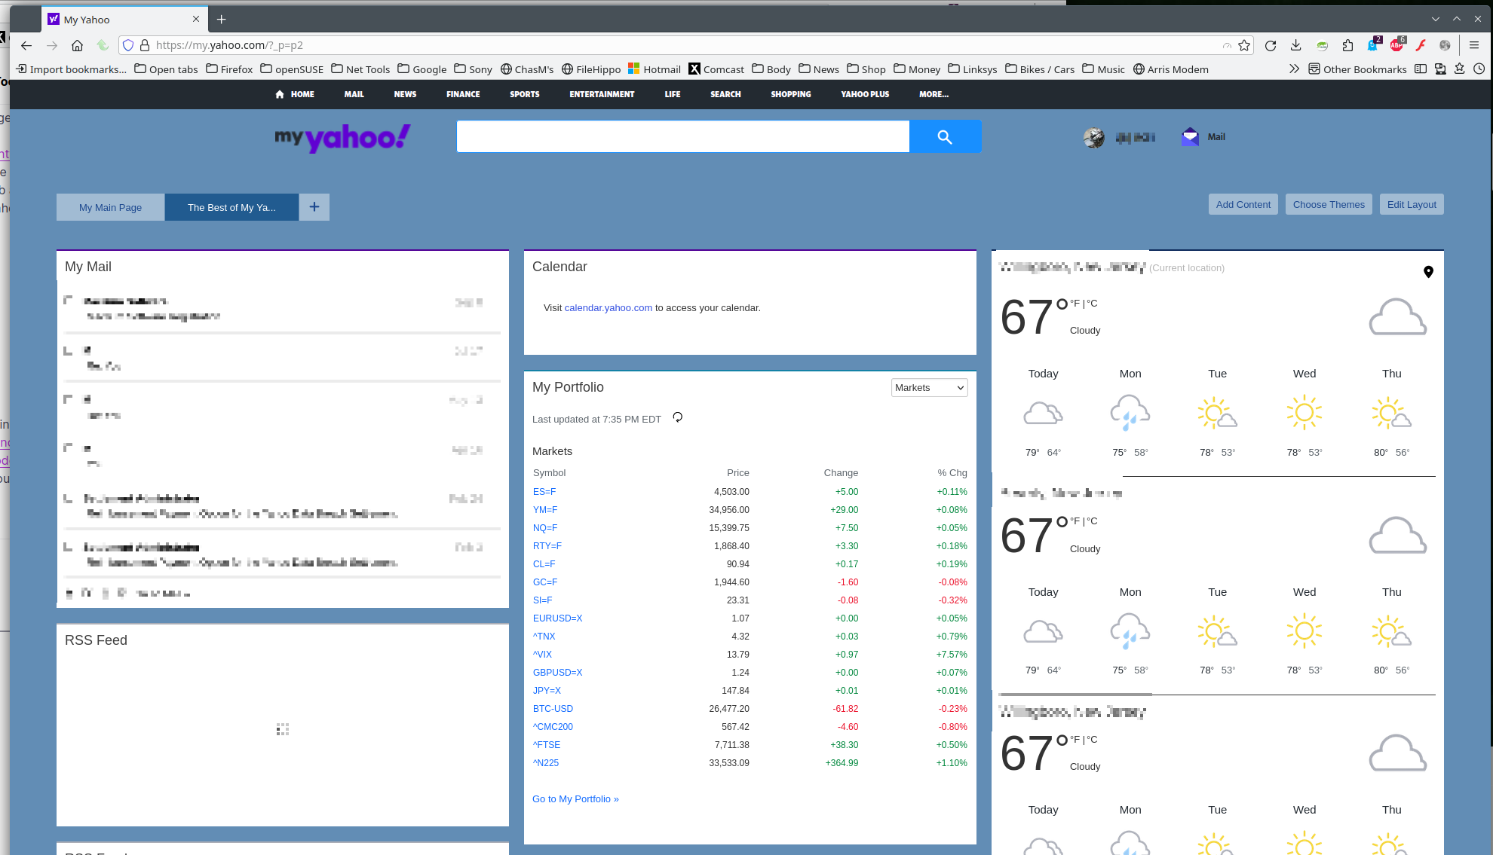
Task: Switch current location weather to °C
Action: 1092,304
